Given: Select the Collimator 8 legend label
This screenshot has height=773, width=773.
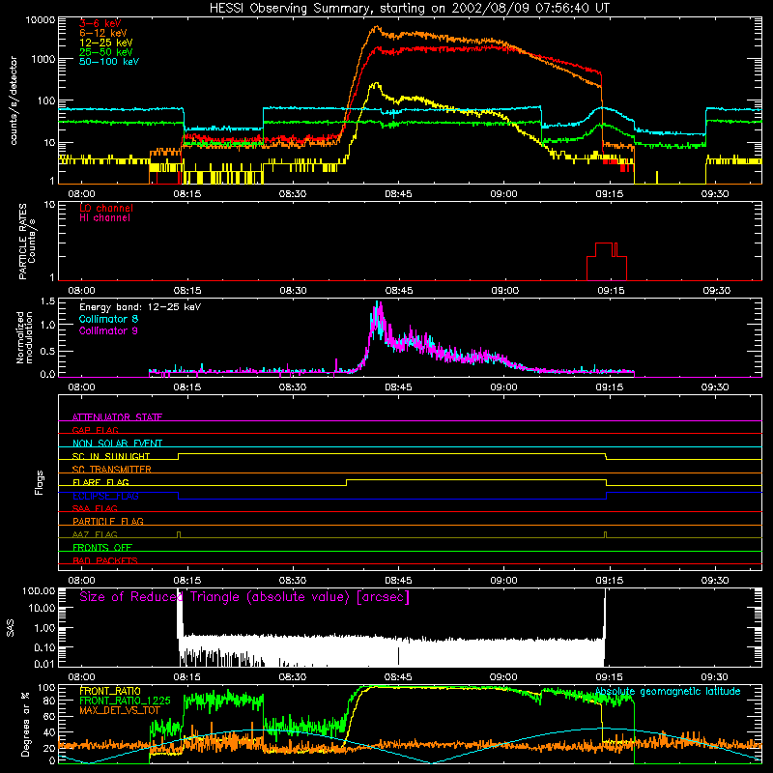Looking at the screenshot, I should coord(108,319).
